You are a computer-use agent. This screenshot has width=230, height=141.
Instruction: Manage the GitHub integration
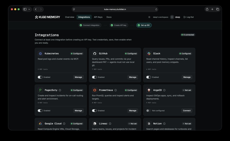(x=133, y=77)
